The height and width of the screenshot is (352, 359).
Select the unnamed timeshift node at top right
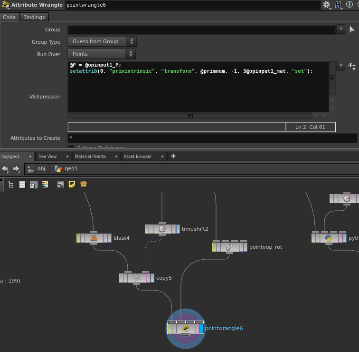pos(347,198)
